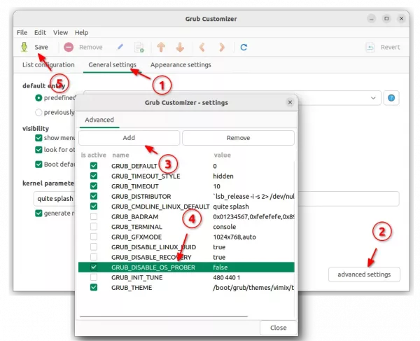Toggle the generate recovery entries checkbox

(38, 214)
